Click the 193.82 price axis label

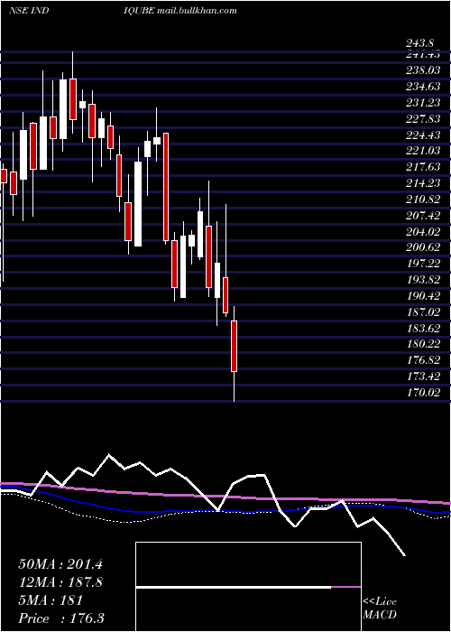422,280
